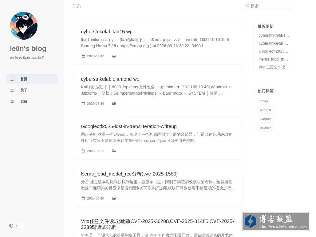
Task: Open recent update 'Googlectf2025…'
Action: pos(274,51)
